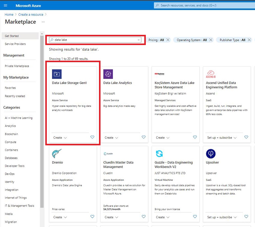Viewport: 255px width, 227px height.
Task: Open the hamburger portal menu
Action: pyautogui.click(x=5, y=5)
